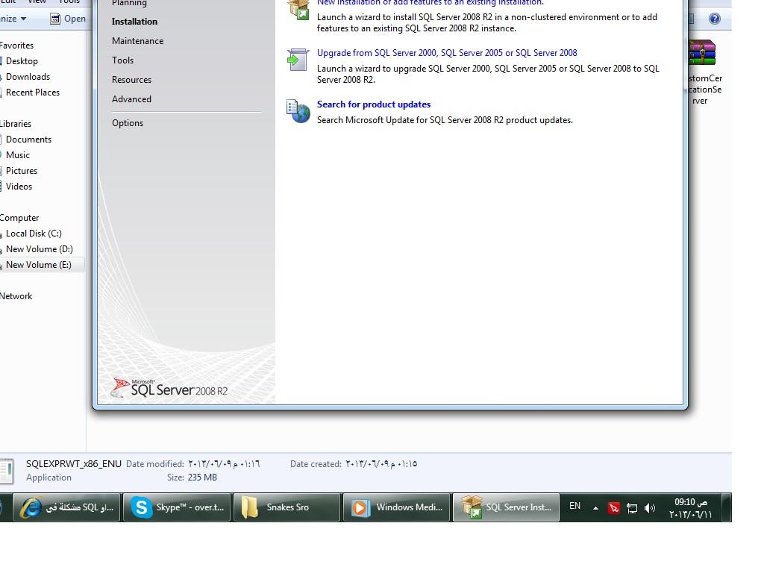The image size is (764, 573).
Task: Select Desktop in Explorer Favorites
Action: (x=22, y=61)
